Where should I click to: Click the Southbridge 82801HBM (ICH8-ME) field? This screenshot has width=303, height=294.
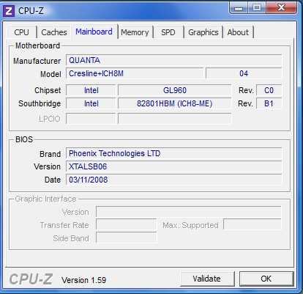coord(175,103)
